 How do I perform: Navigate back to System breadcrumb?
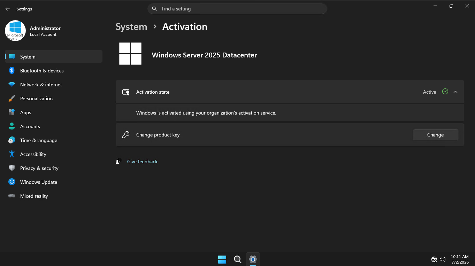pyautogui.click(x=131, y=27)
